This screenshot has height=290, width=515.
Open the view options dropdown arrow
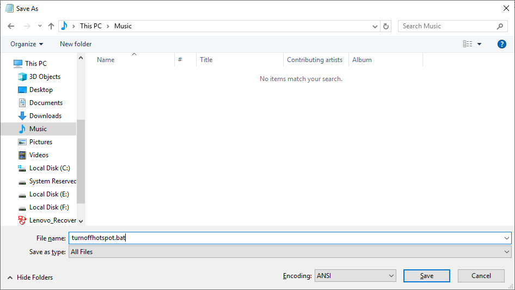[480, 44]
